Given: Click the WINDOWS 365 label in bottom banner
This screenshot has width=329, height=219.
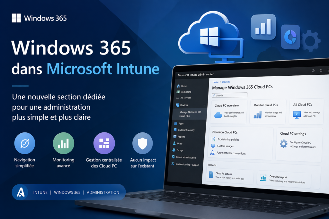Looking at the screenshot, I should (x=67, y=192).
